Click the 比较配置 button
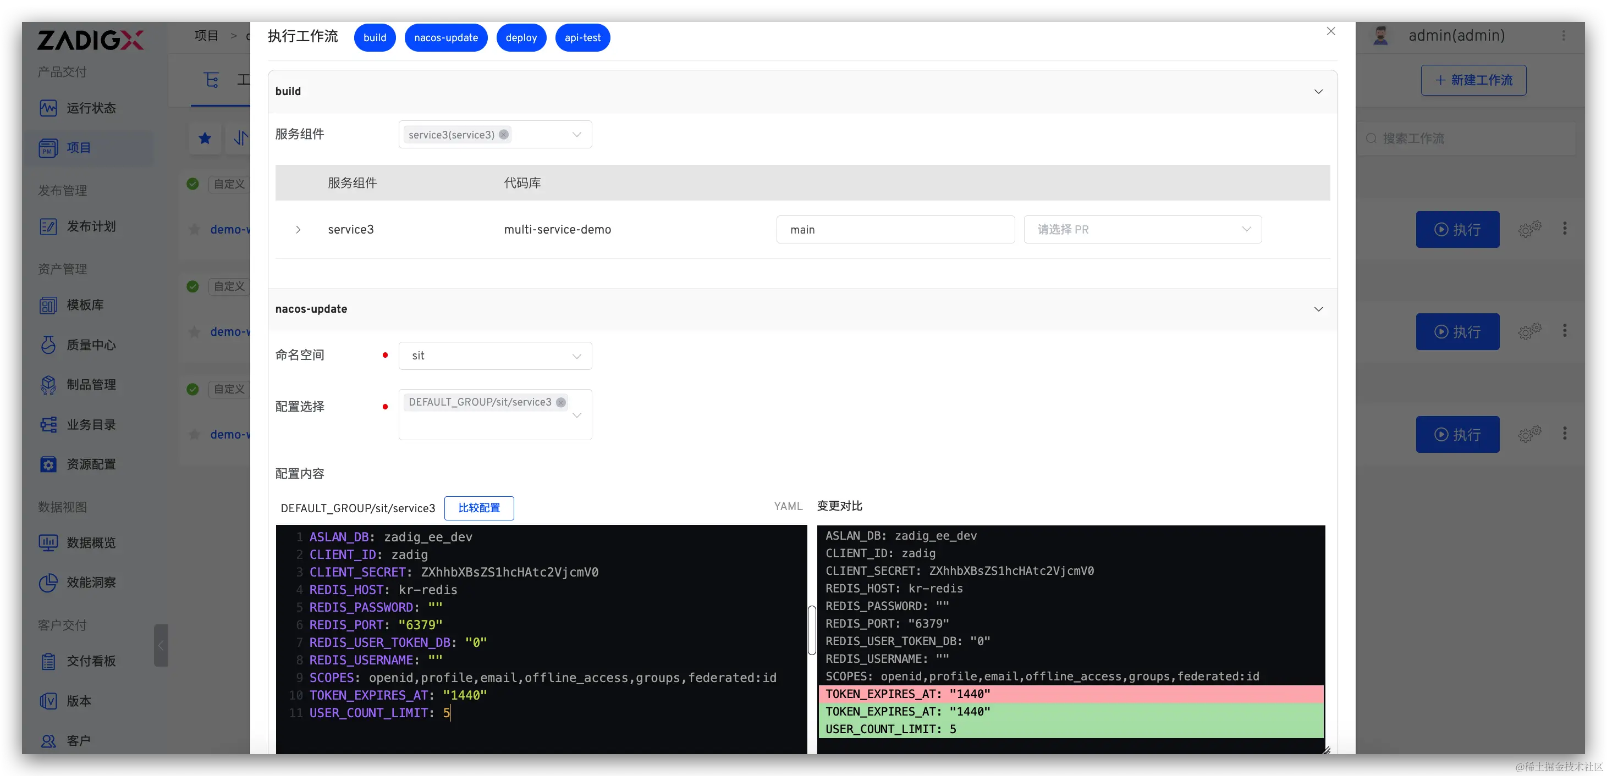The height and width of the screenshot is (776, 1607). pos(478,508)
